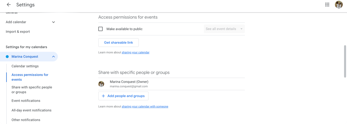Open the account profile picture menu
The image size is (347, 124).
[x=339, y=5]
